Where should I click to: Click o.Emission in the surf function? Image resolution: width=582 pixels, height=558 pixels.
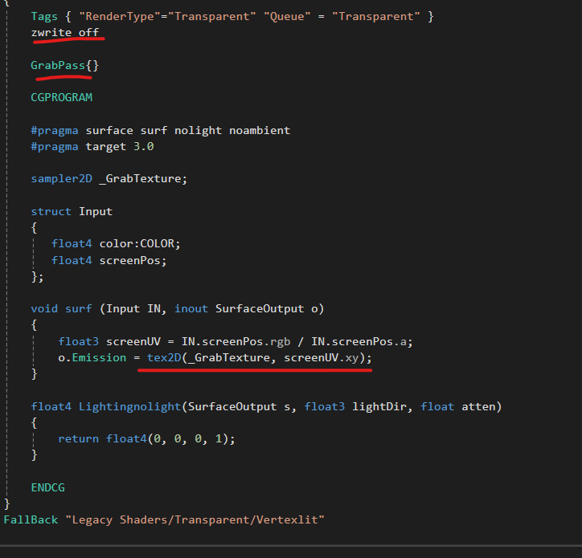tap(92, 358)
